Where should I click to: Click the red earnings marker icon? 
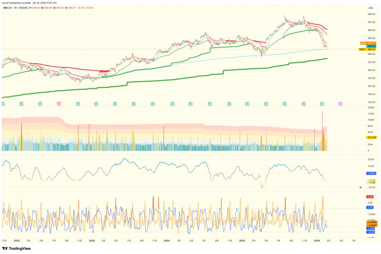tap(59, 104)
